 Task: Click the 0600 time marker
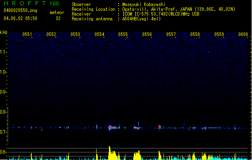[243, 34]
